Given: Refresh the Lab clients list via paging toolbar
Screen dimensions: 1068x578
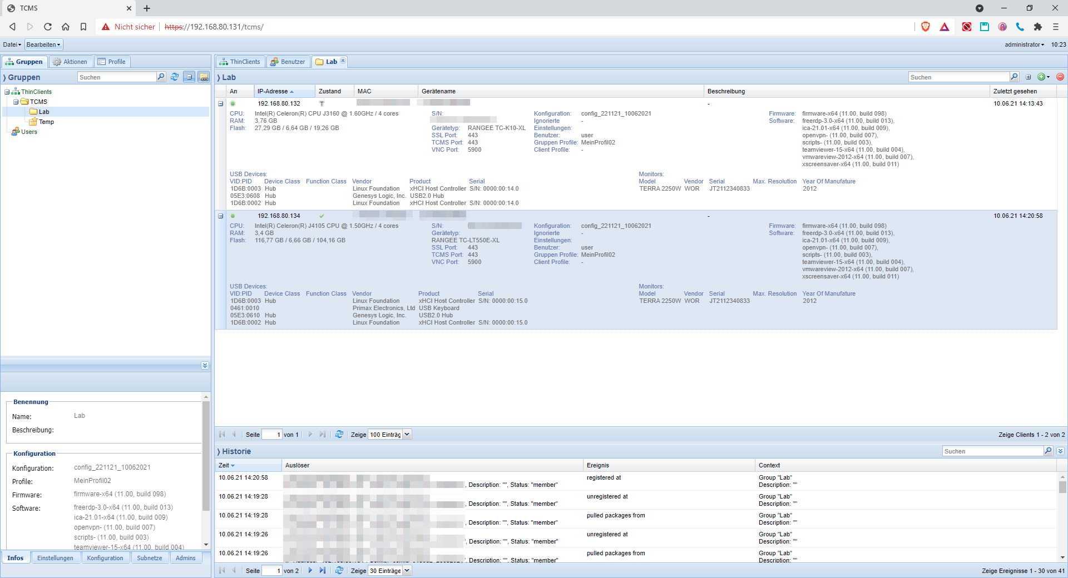Looking at the screenshot, I should 339,435.
